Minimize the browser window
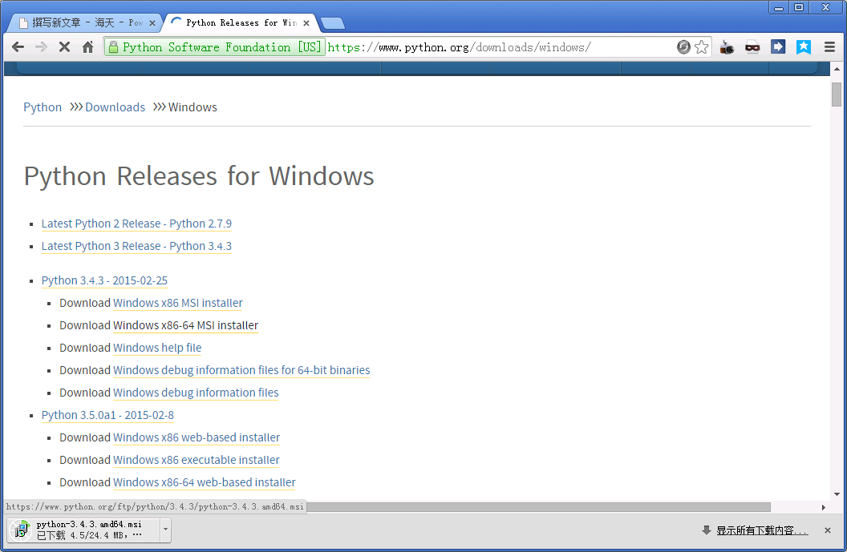 pos(779,7)
